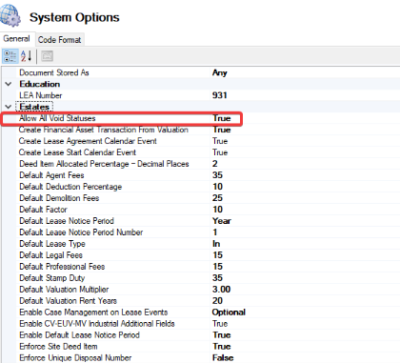Select Enforce Site Deed Item property
The image size is (400, 363).
pyautogui.click(x=58, y=347)
